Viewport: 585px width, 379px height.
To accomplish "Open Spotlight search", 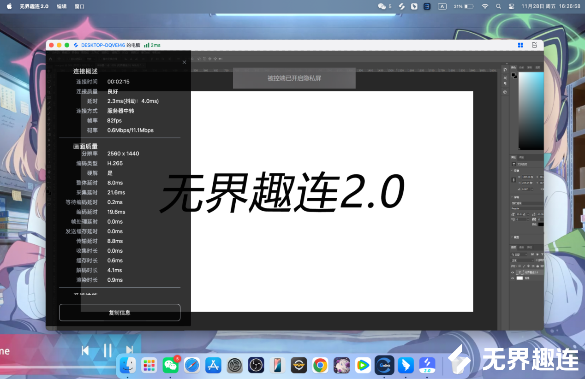I will tap(498, 6).
